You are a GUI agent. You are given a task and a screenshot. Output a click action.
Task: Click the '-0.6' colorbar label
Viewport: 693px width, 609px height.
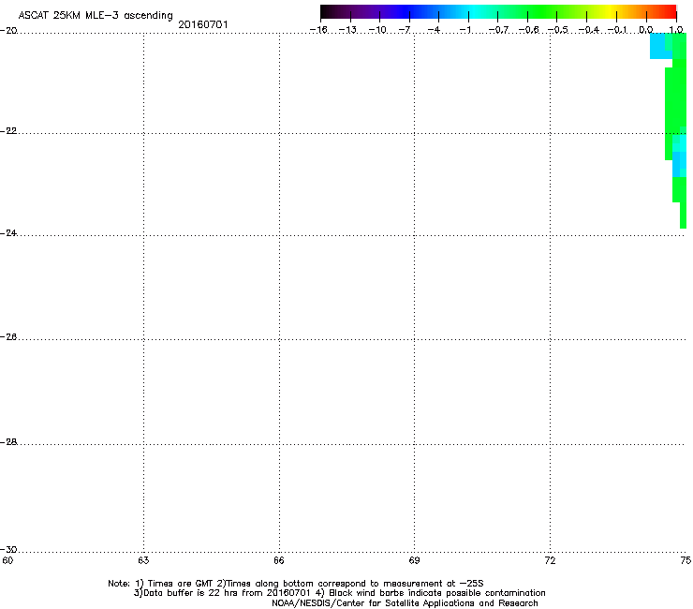coord(528,30)
